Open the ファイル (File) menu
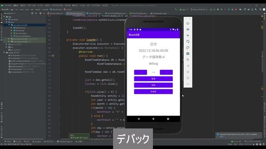266x149 pixels. pos(8,5)
